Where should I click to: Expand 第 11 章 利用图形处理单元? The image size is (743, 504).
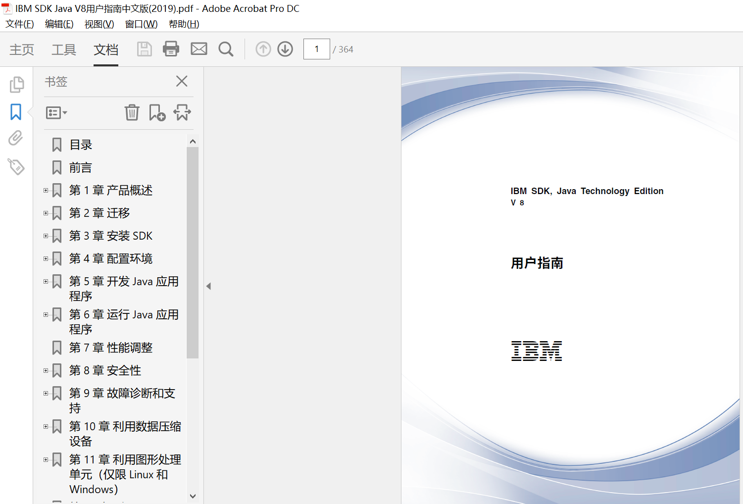pyautogui.click(x=46, y=459)
